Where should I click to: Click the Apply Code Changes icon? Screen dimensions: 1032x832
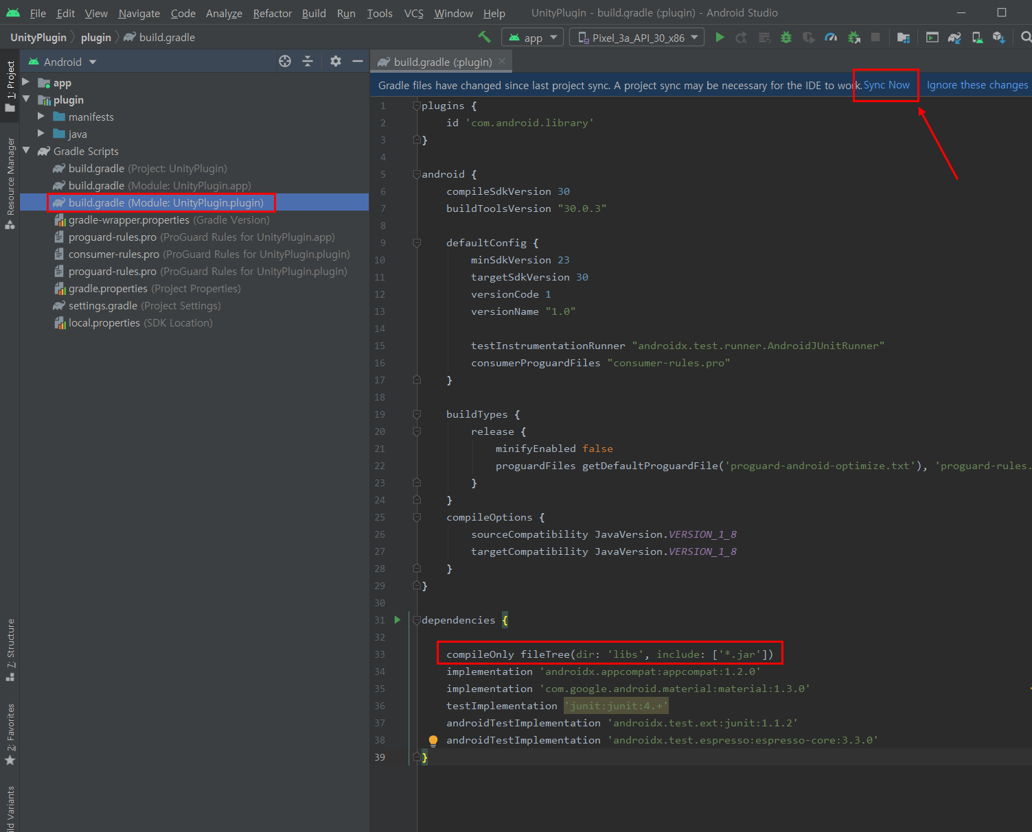(764, 38)
